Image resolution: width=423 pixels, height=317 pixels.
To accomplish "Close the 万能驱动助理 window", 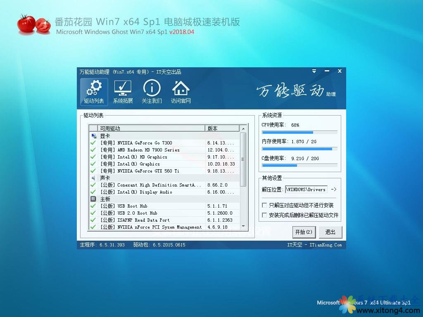I will [340, 71].
